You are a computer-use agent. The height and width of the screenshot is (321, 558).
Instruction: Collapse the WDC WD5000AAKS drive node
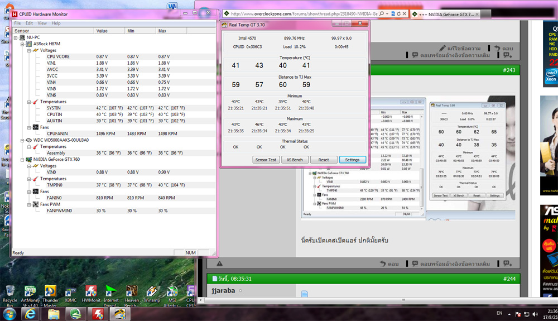click(22, 140)
